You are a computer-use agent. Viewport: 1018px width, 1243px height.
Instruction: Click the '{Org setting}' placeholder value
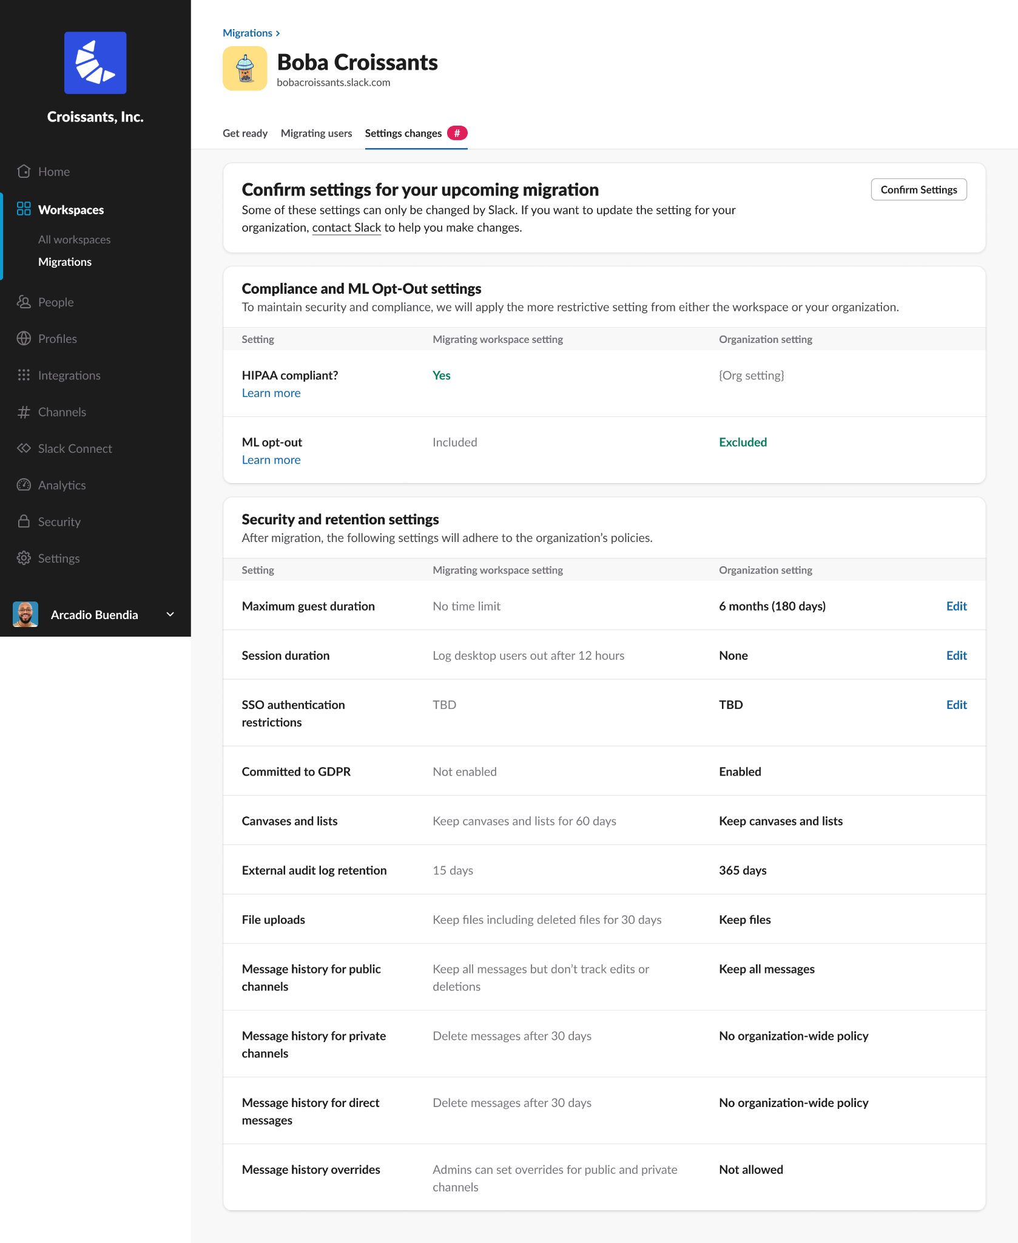pos(752,375)
